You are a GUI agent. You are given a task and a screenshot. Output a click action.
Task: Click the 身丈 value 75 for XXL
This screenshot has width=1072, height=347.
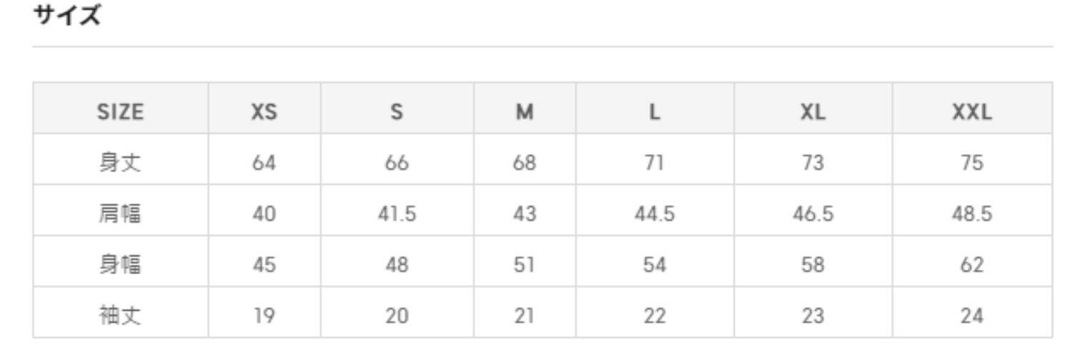(x=972, y=163)
